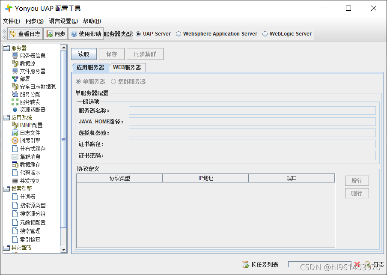The width and height of the screenshot is (387, 275).
Task: Click the 虚拟机参数 input field
Action: (x=252, y=133)
